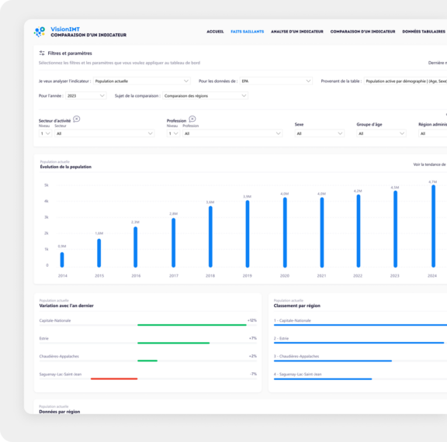Clear the Profession filter icon
The image size is (447, 442).
click(192, 119)
